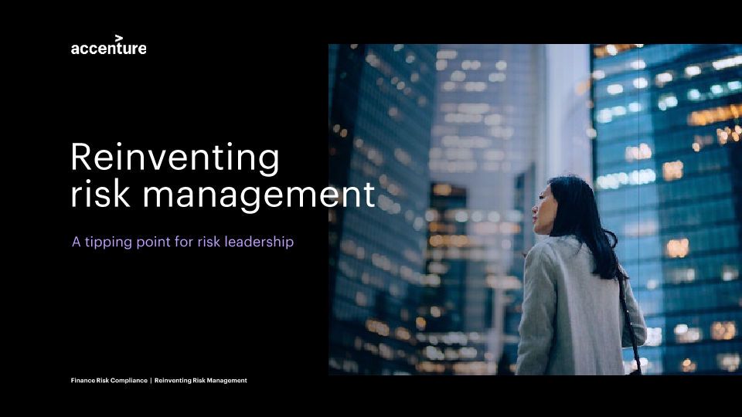The image size is (742, 417).
Task: Select the subtitle "A tipping point for risk leadership"
Action: 182,242
